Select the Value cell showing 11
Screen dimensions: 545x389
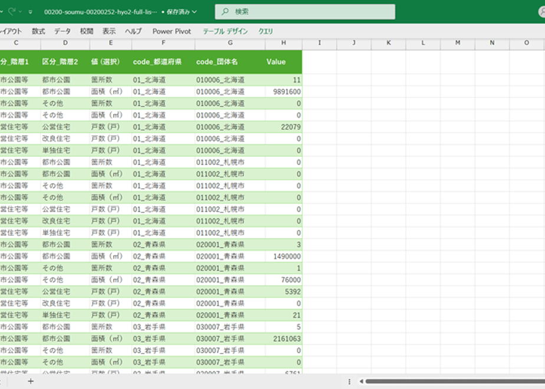284,80
